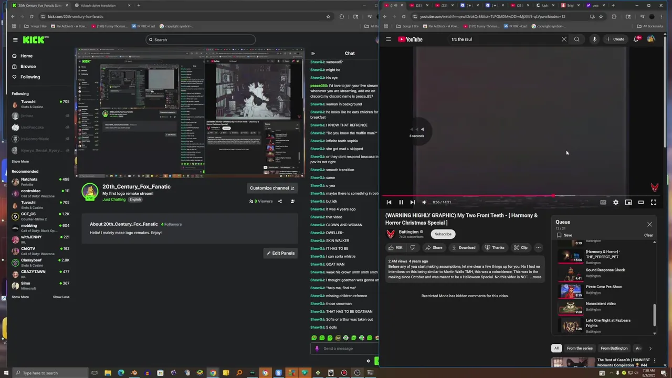Enter fullscreen on YouTube player
The width and height of the screenshot is (672, 378).
tap(654, 202)
